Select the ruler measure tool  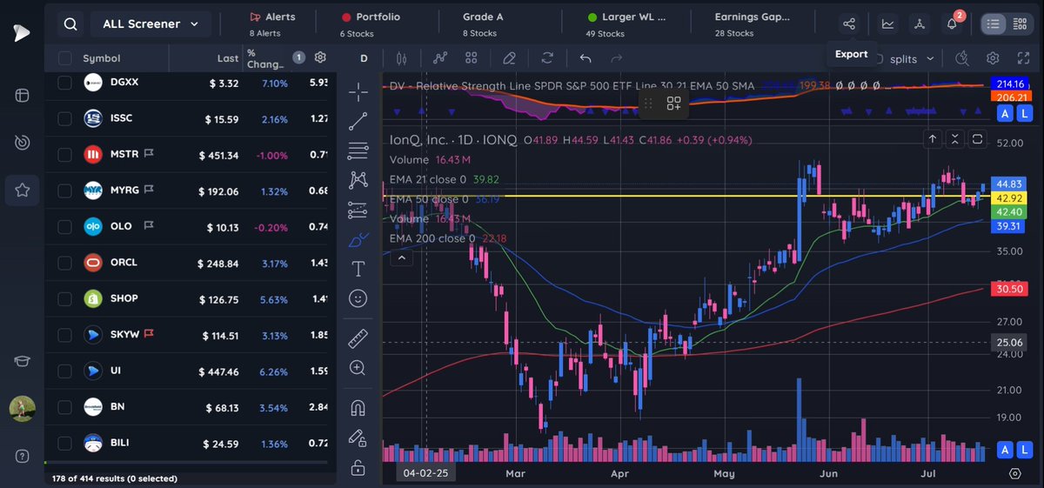358,338
